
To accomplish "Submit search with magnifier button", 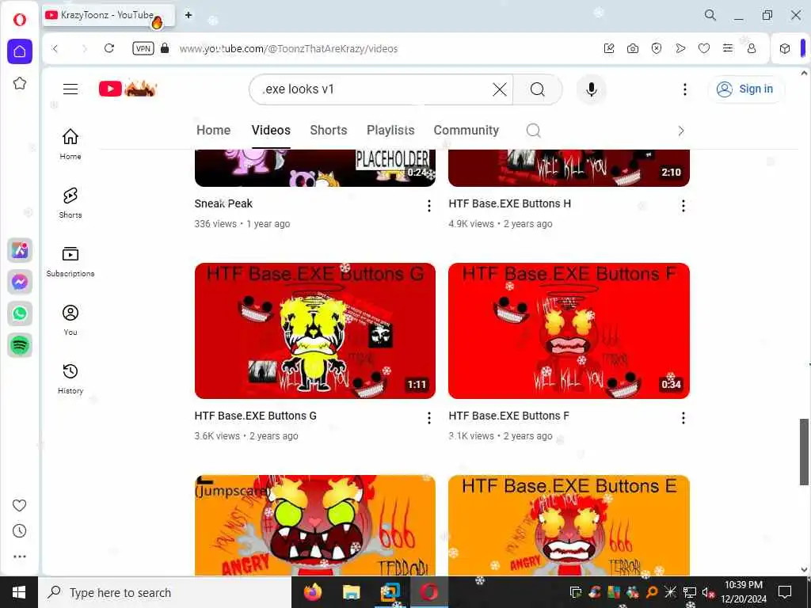I will point(538,89).
